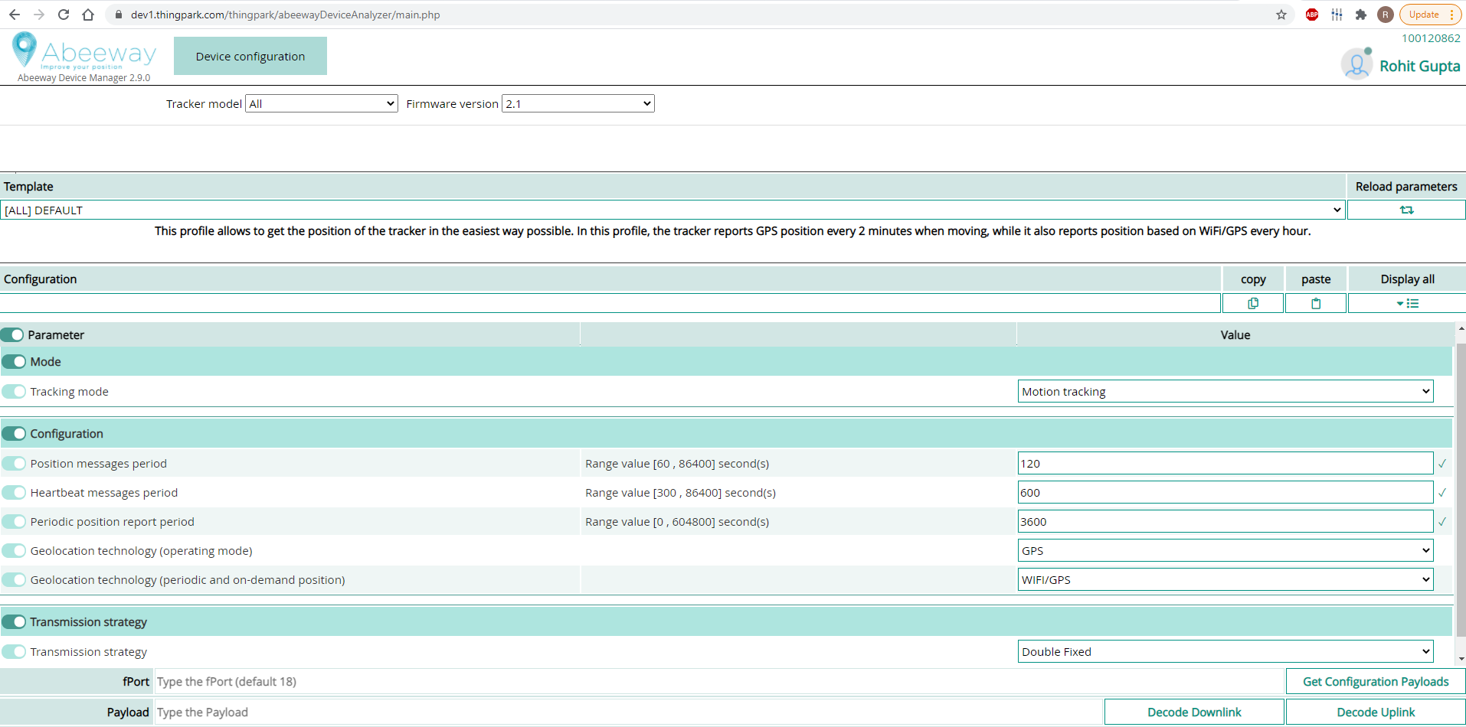Click the paste configuration icon
Image resolution: width=1466 pixels, height=727 pixels.
coord(1316,304)
